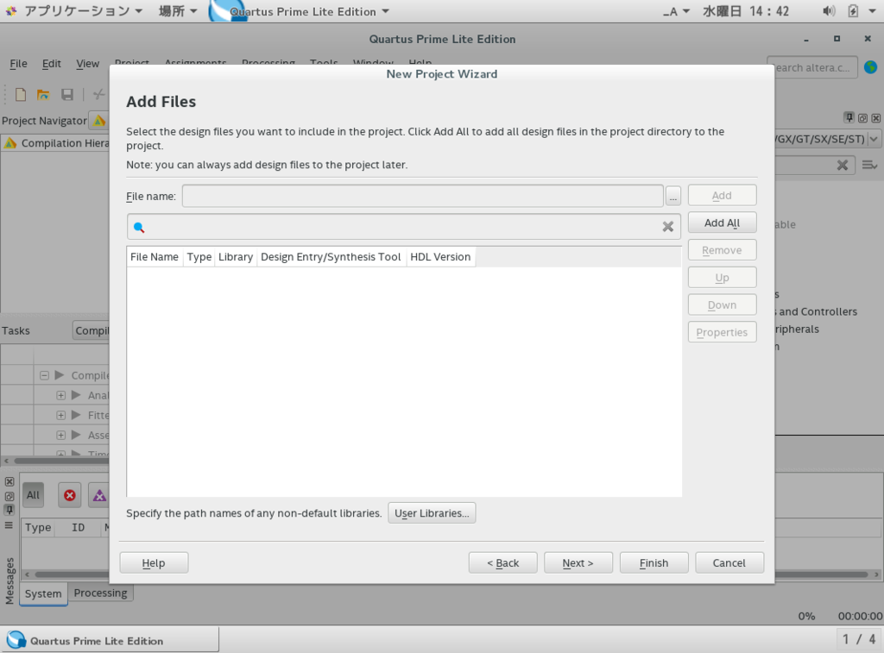Screen dimensions: 884x653
Task: Click the Library column header
Action: click(x=236, y=257)
